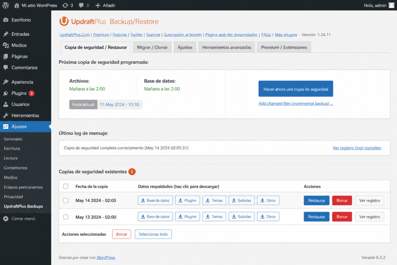
Task: Open the admin user avatar
Action: pos(392,5)
